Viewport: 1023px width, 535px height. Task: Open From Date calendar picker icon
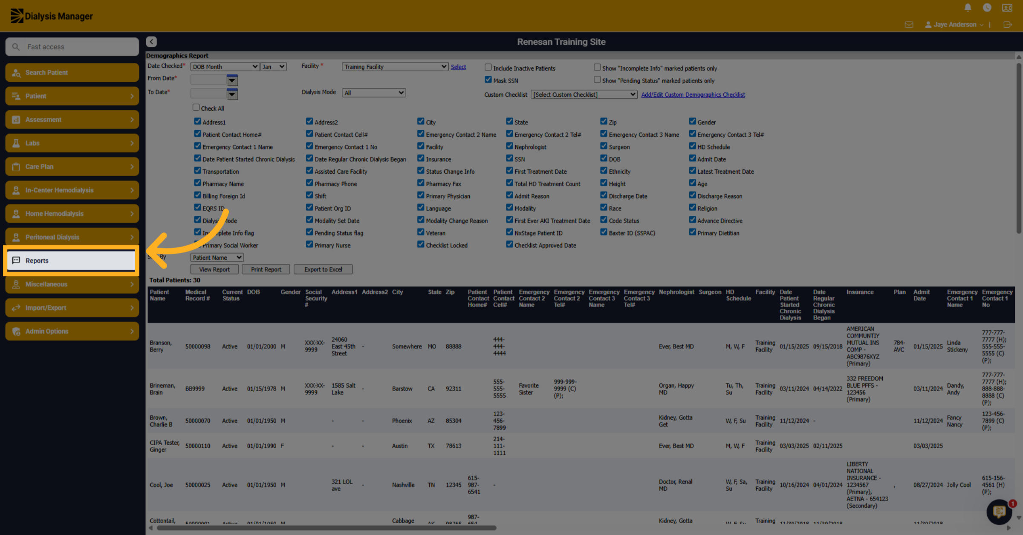click(232, 80)
